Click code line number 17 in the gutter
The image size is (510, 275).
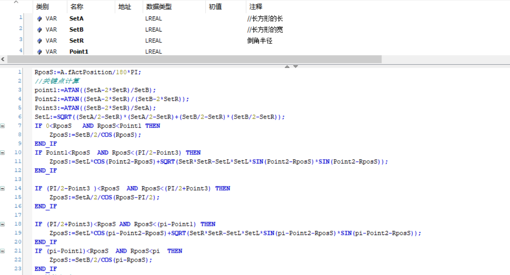(x=18, y=215)
